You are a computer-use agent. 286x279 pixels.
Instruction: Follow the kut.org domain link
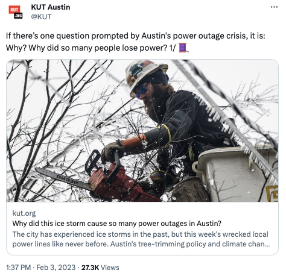(24, 213)
